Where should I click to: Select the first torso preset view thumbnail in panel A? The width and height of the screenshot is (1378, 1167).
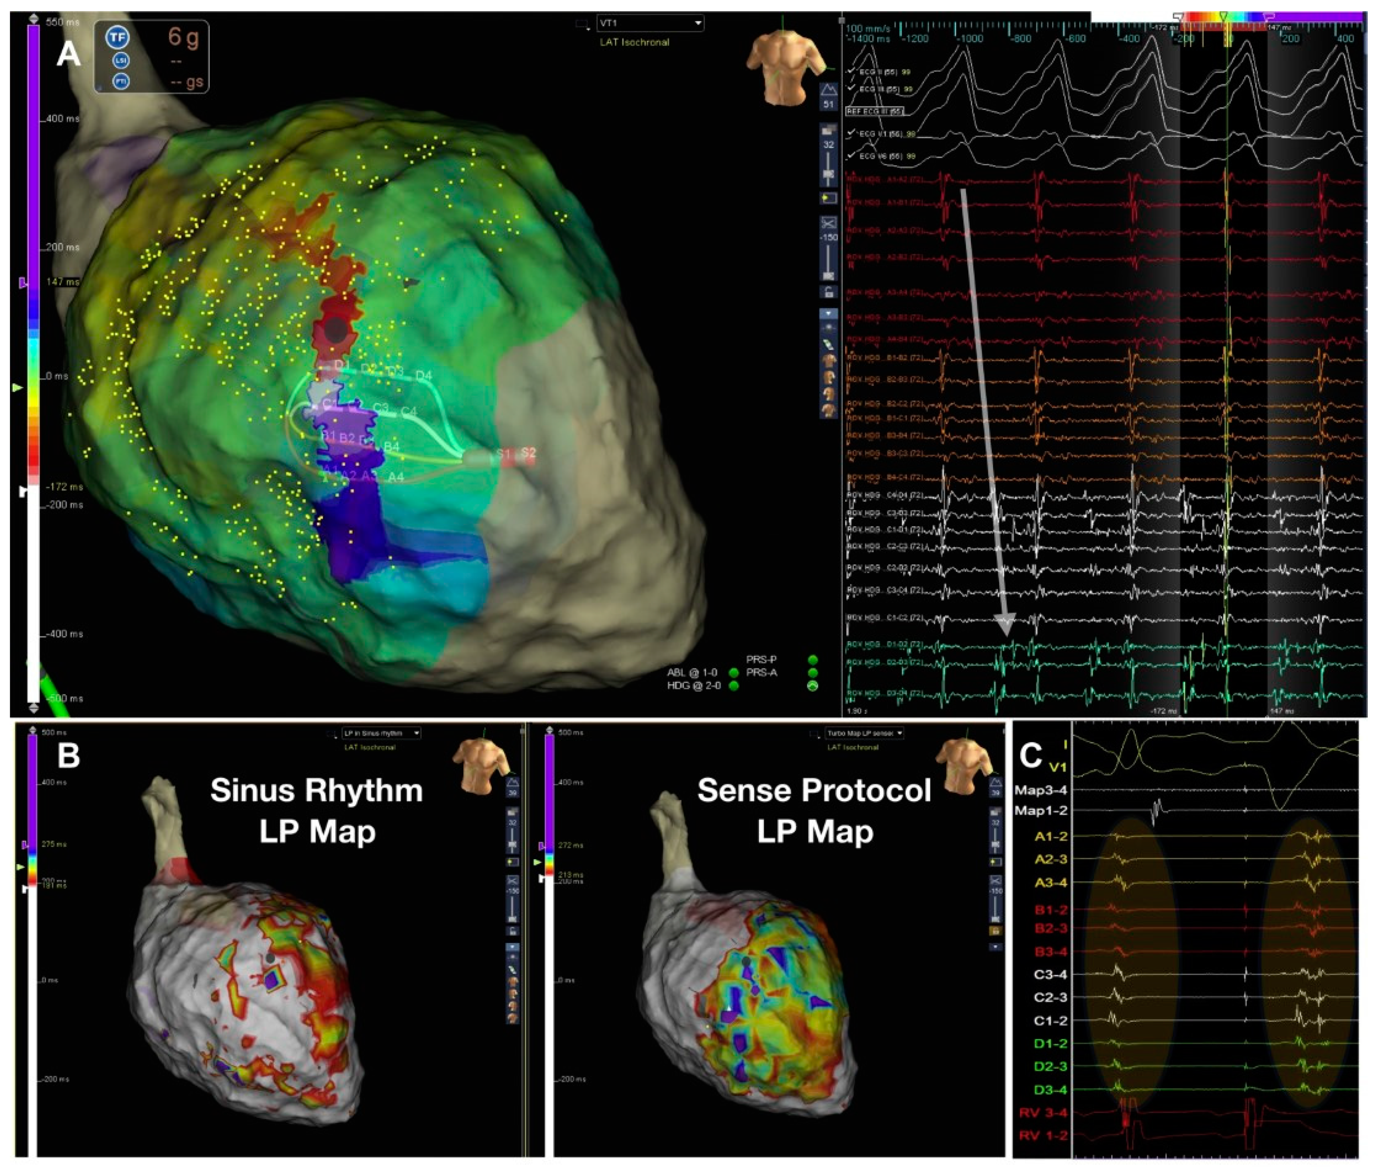coord(829,360)
